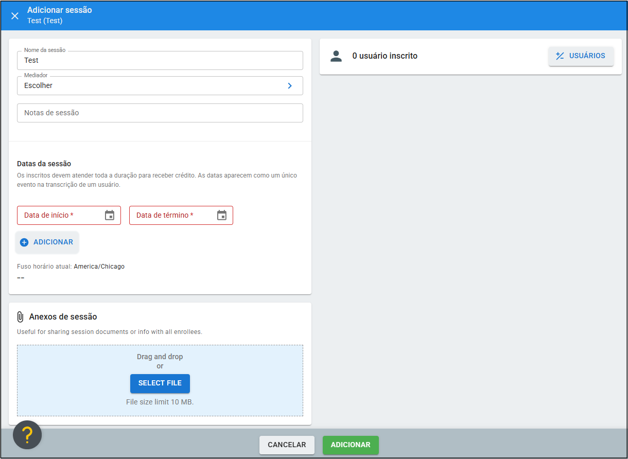628x459 pixels.
Task: Click the Nome da sessão text field
Action: tap(160, 61)
